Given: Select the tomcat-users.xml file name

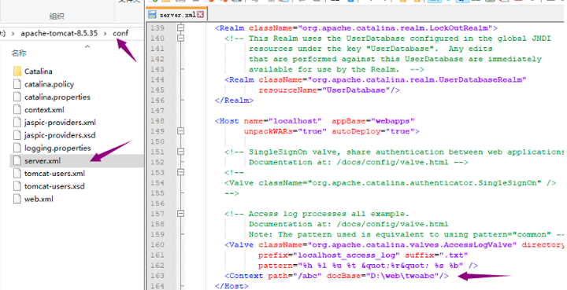Looking at the screenshot, I should click(x=54, y=174).
